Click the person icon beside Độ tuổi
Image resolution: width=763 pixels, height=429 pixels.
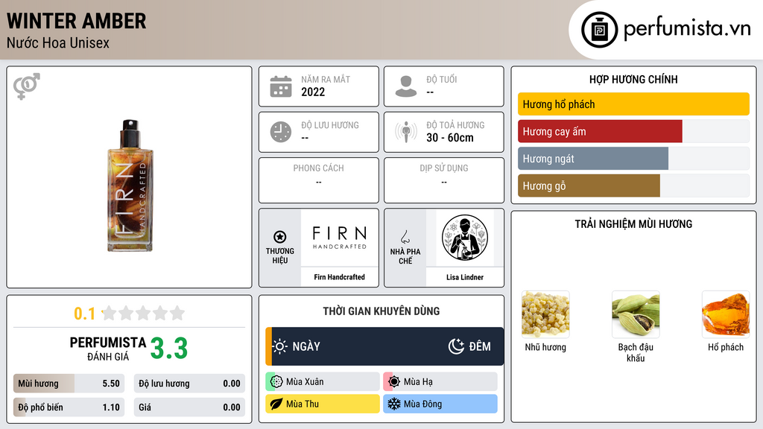click(406, 86)
